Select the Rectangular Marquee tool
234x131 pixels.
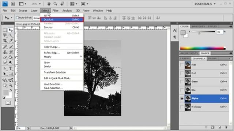(5, 30)
